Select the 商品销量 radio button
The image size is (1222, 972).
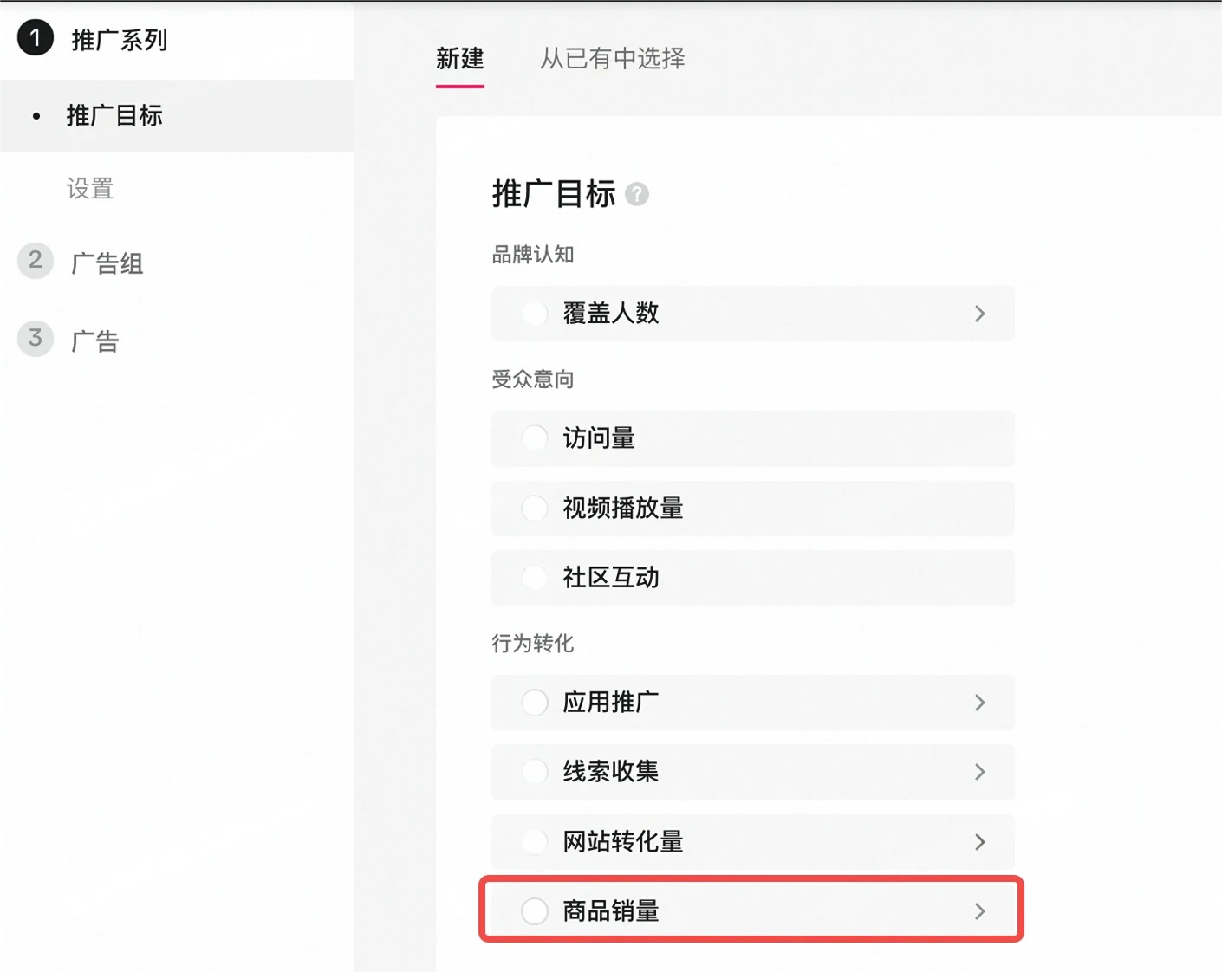pyautogui.click(x=535, y=911)
